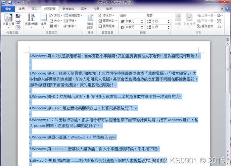Switch to the Review (校閱) tab
This screenshot has height=166, width=231.
96,9
